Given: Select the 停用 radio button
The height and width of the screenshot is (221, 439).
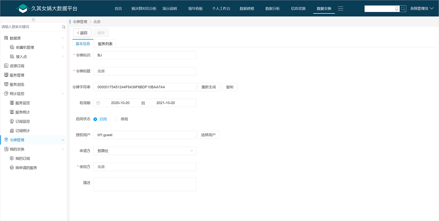Looking at the screenshot, I should (x=116, y=119).
